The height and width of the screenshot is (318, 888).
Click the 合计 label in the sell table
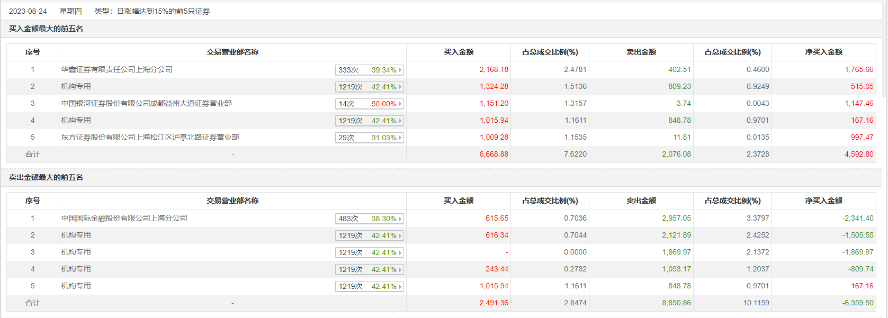33,303
